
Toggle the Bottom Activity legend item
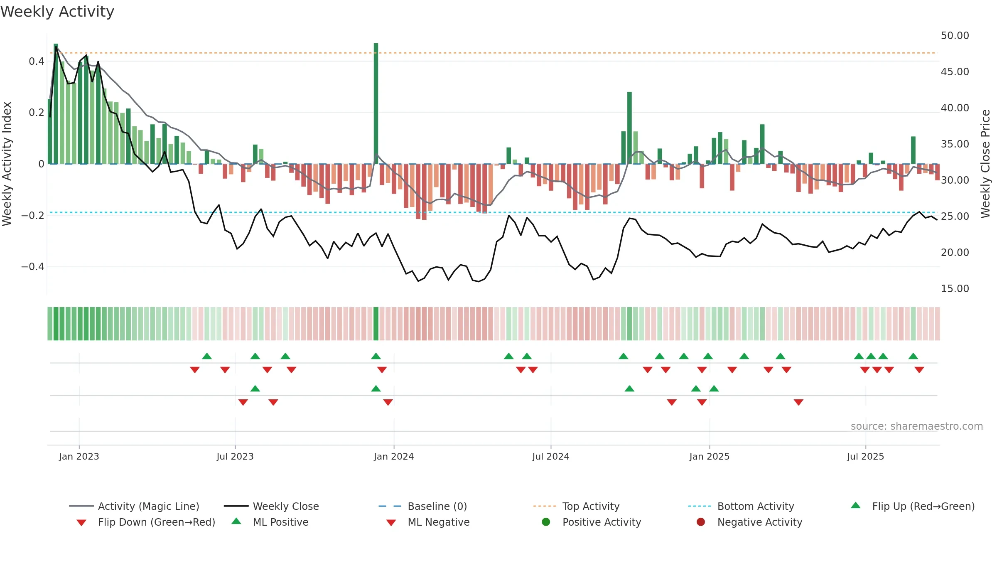tap(741, 506)
